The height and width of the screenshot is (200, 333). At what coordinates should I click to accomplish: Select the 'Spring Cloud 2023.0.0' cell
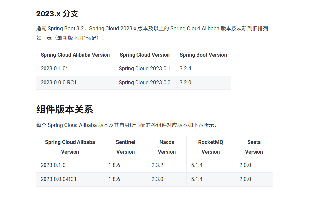[145, 83]
